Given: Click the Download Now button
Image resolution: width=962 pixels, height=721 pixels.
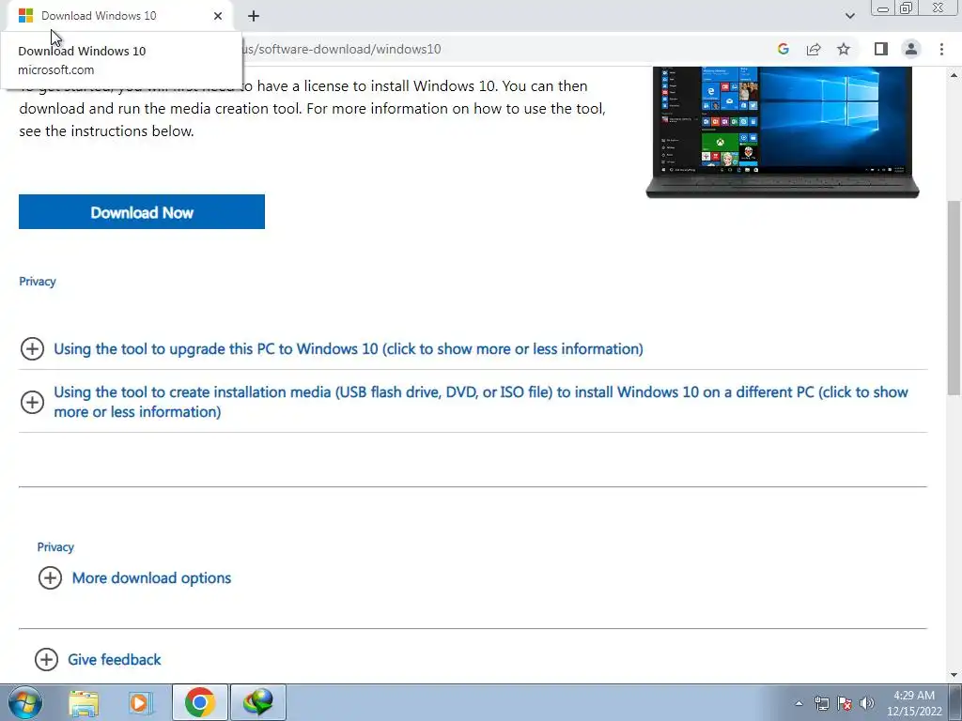Looking at the screenshot, I should 142,211.
